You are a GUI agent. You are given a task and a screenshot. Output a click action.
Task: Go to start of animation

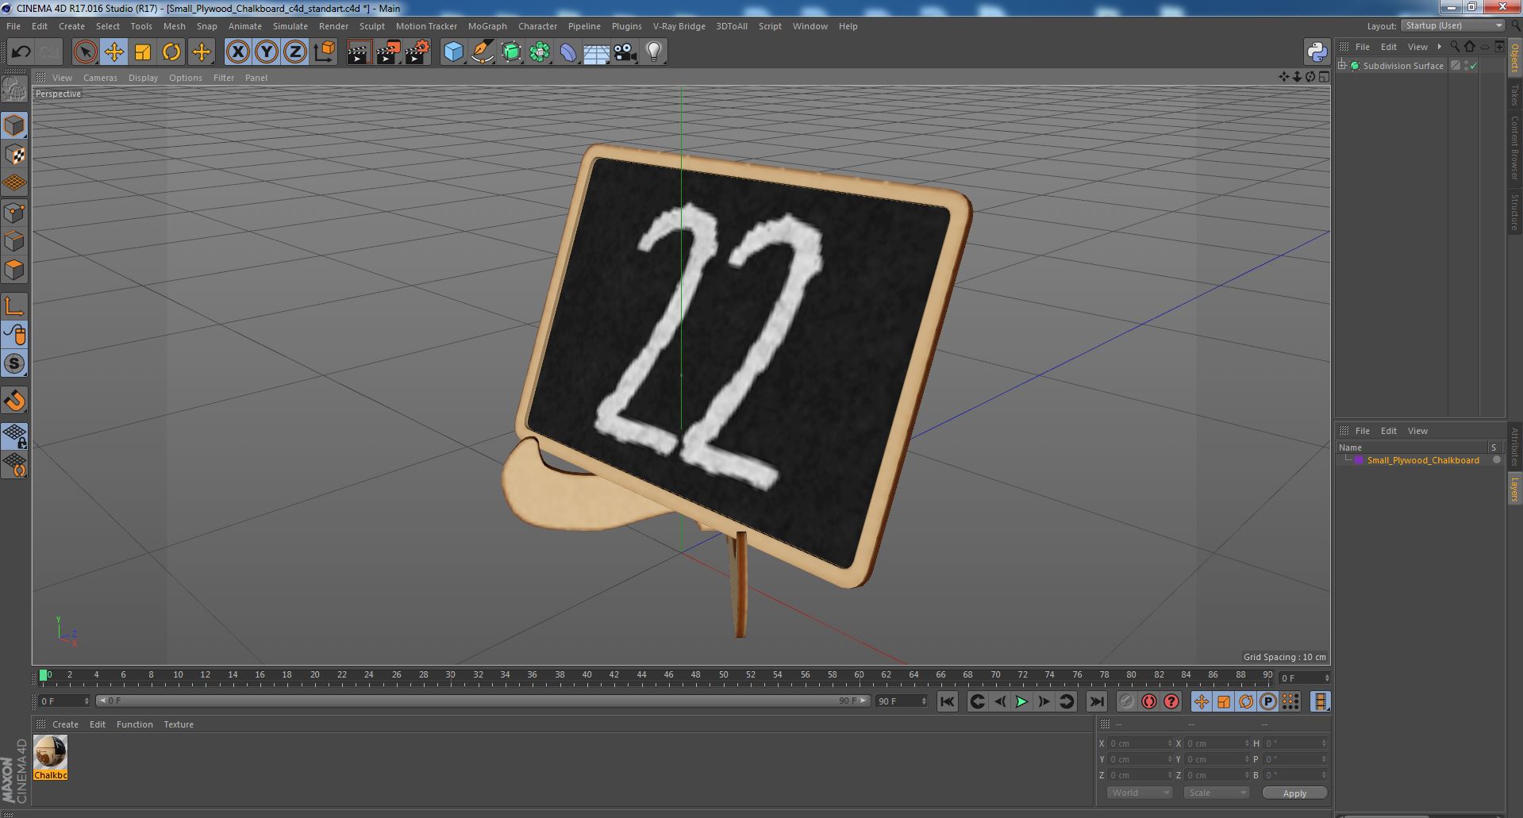click(947, 701)
